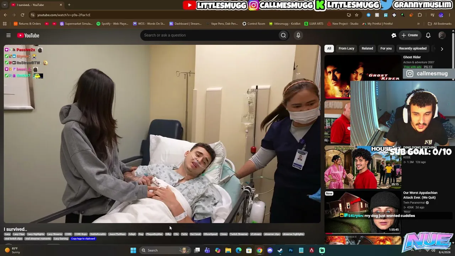Open the Chrome apps grid shortcut
The width and height of the screenshot is (455, 256).
click(x=5, y=24)
